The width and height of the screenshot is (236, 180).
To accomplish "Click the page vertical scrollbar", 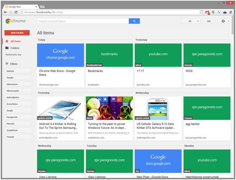I will tap(233, 25).
